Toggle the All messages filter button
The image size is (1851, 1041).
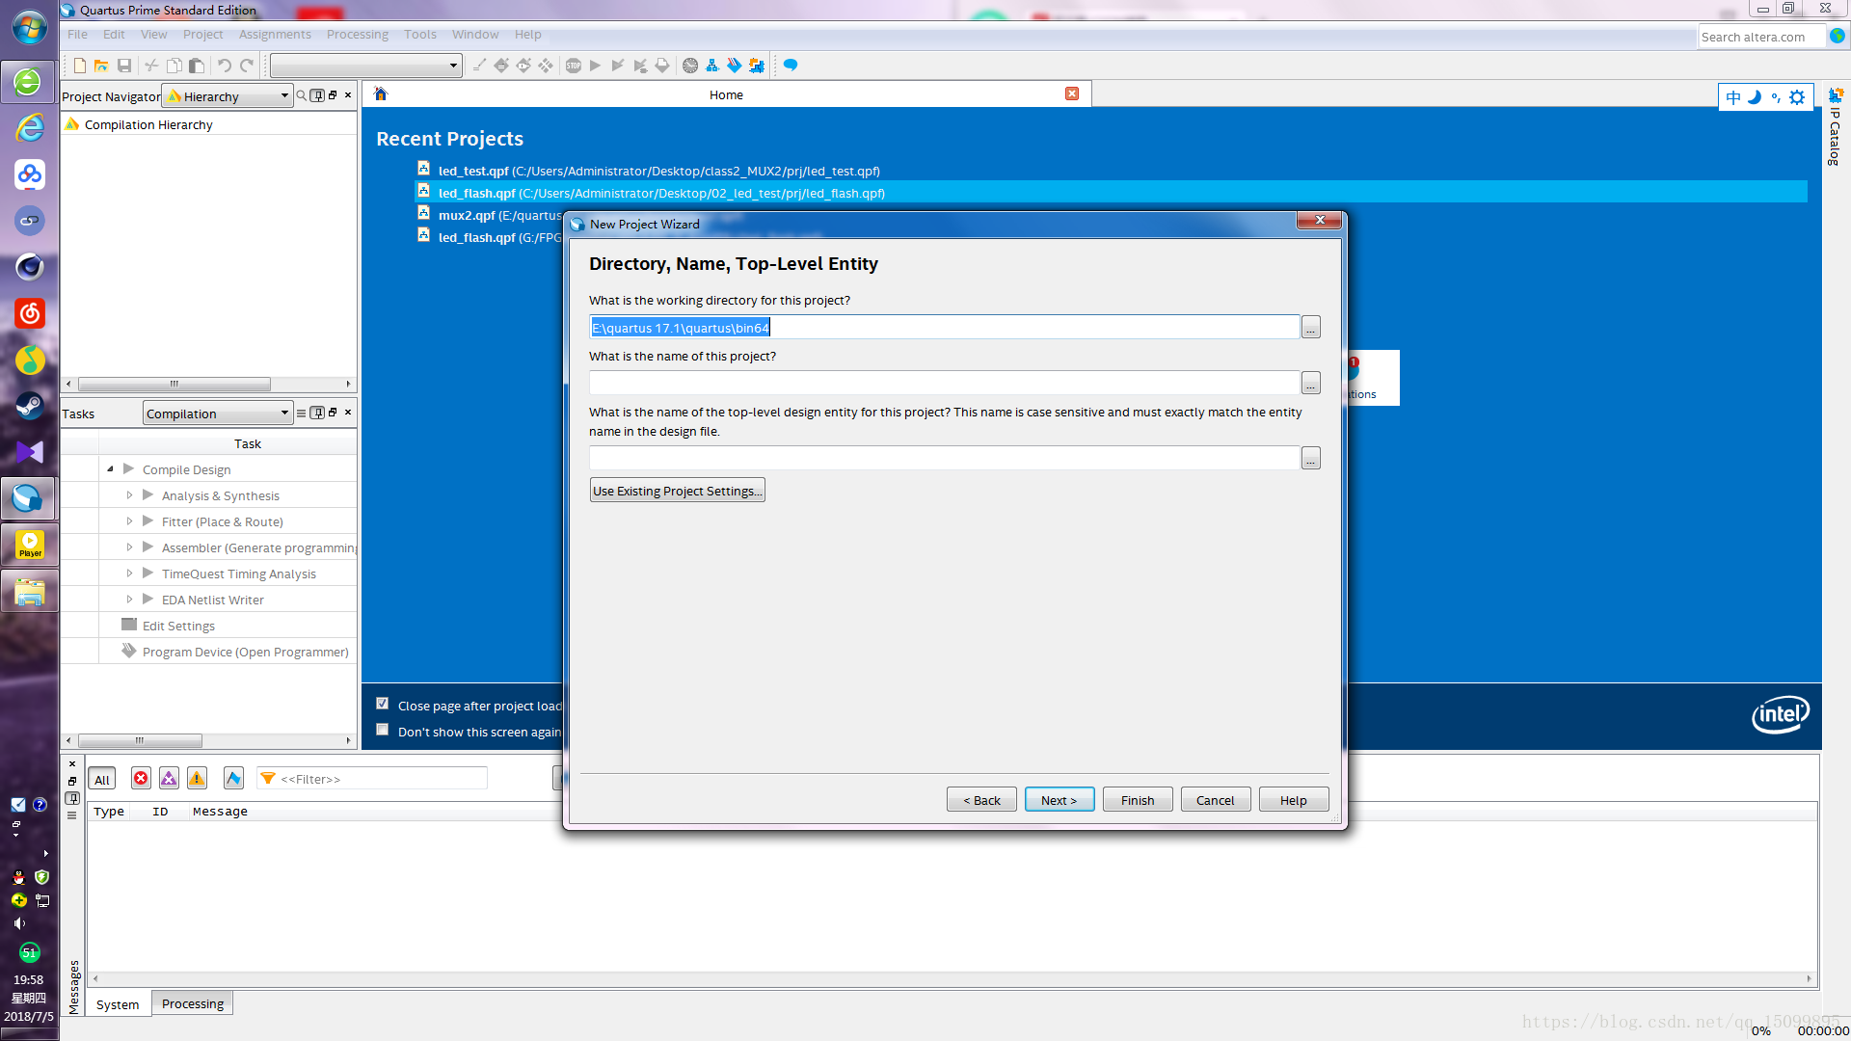pyautogui.click(x=102, y=780)
